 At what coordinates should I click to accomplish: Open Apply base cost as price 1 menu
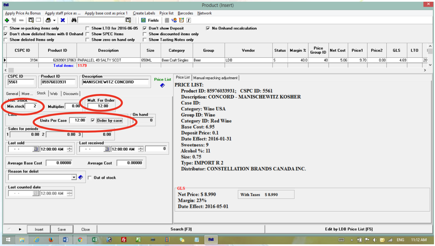click(x=106, y=13)
